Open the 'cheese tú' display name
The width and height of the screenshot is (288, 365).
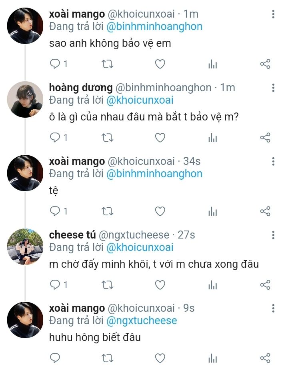71,235
